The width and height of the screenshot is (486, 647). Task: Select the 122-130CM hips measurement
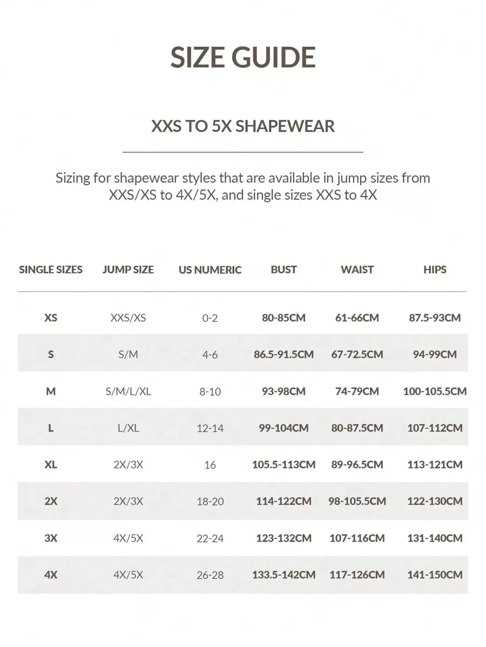(435, 501)
